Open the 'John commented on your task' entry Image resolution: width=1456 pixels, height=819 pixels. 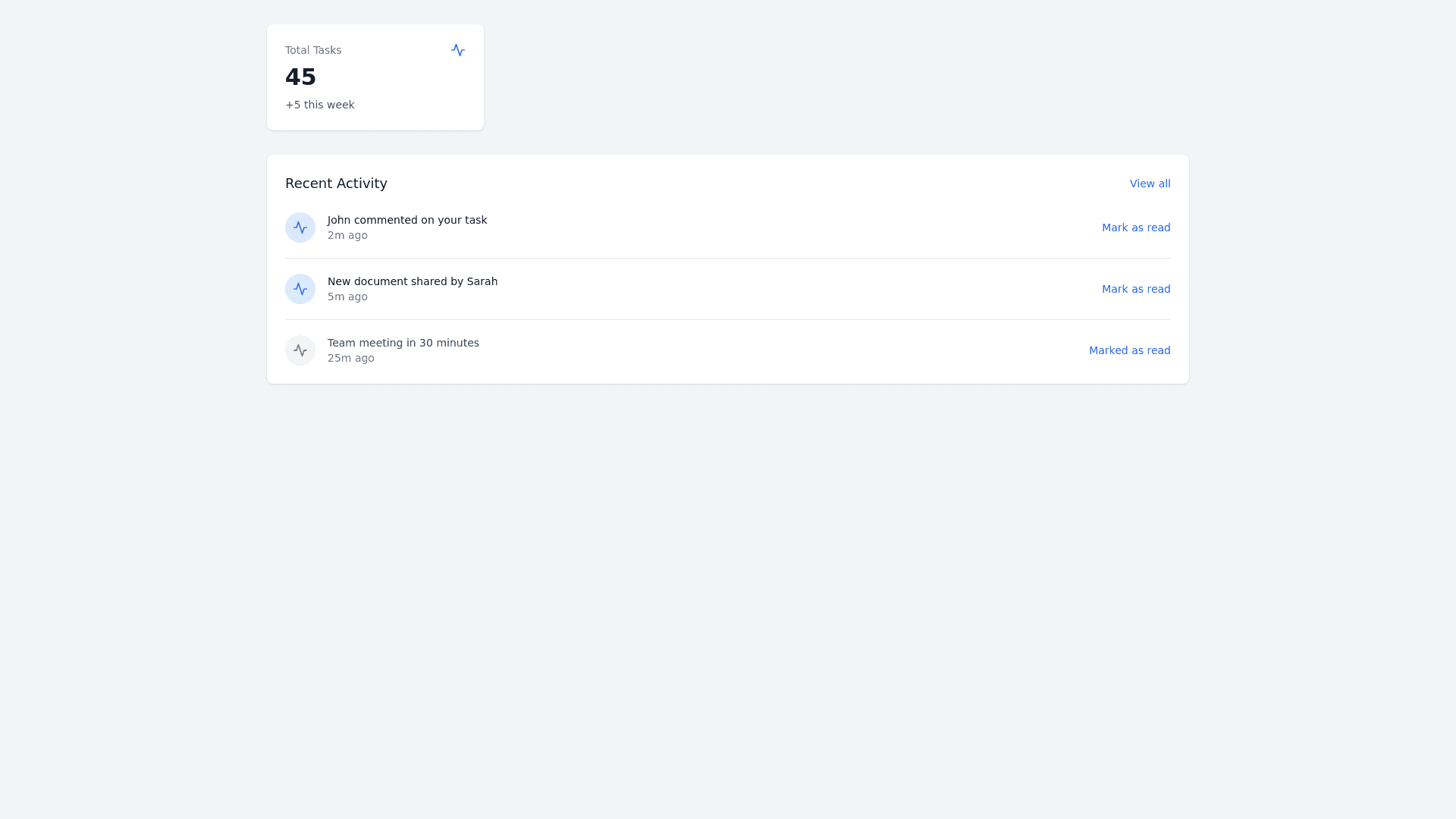[x=407, y=220]
